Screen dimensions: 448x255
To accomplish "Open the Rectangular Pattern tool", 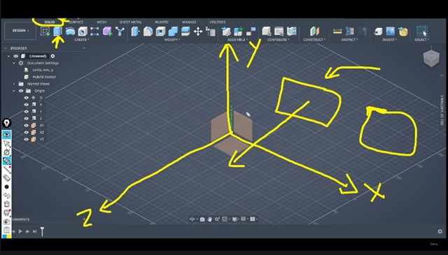I will (94, 31).
